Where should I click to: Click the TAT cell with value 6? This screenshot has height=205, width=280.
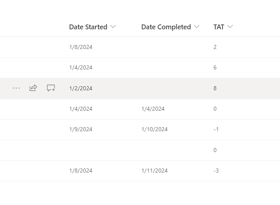point(215,67)
